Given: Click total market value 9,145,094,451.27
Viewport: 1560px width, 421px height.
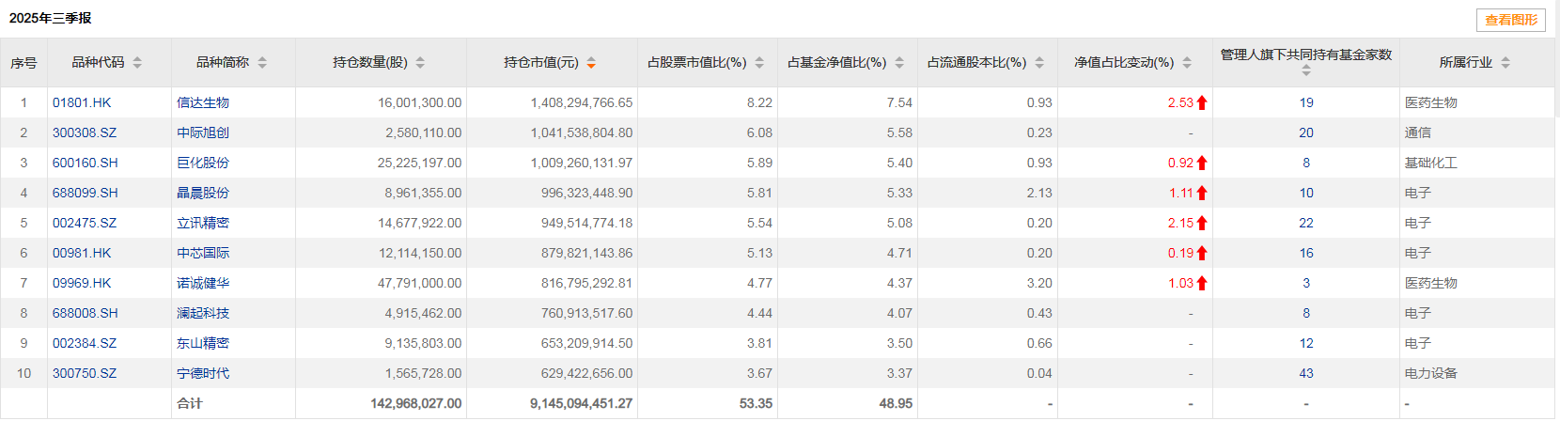Looking at the screenshot, I should pyautogui.click(x=582, y=403).
